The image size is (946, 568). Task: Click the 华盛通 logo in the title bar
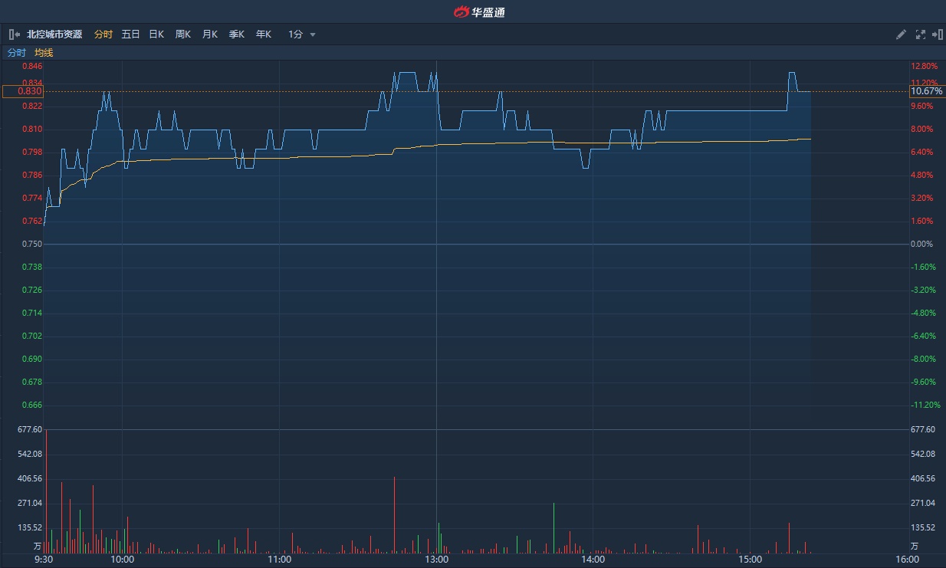[479, 11]
